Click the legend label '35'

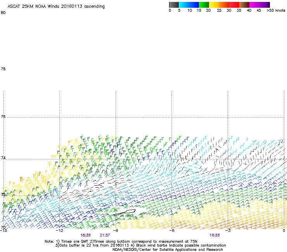click(x=239, y=10)
